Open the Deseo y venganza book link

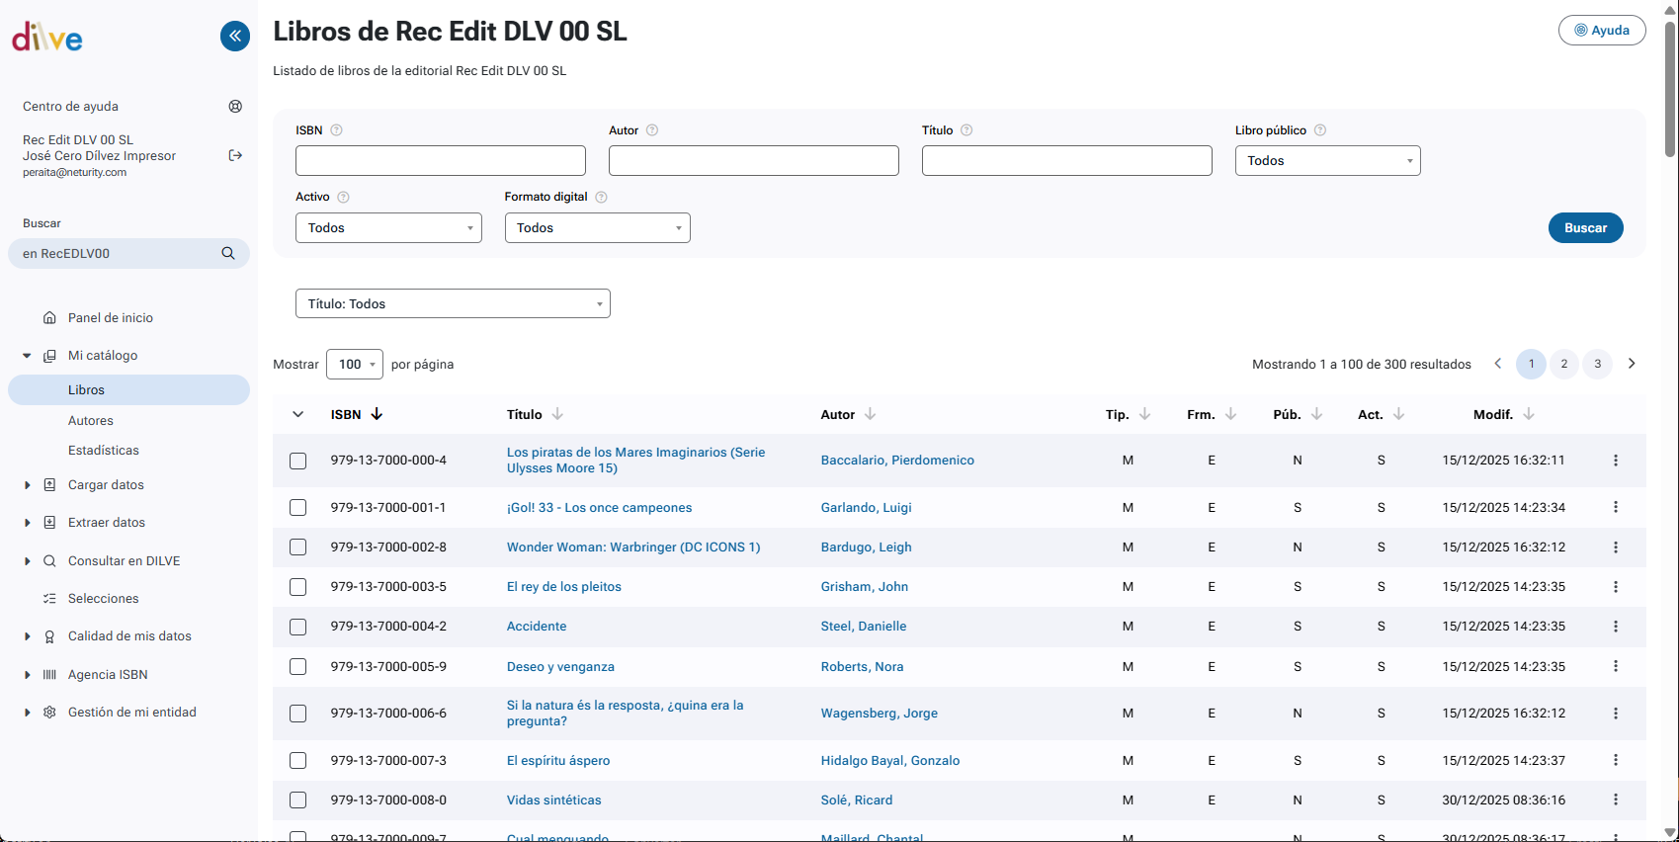click(560, 667)
